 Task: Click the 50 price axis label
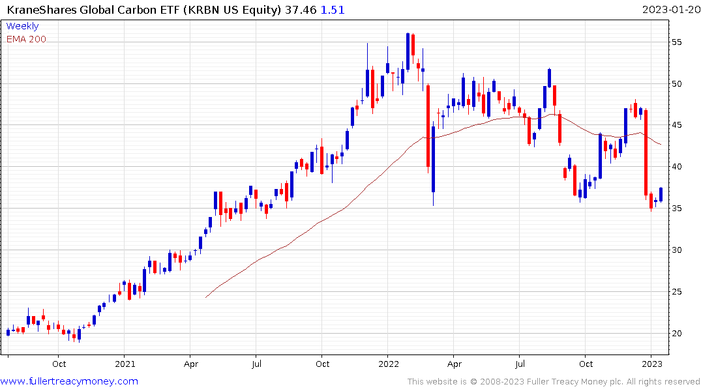tap(676, 83)
